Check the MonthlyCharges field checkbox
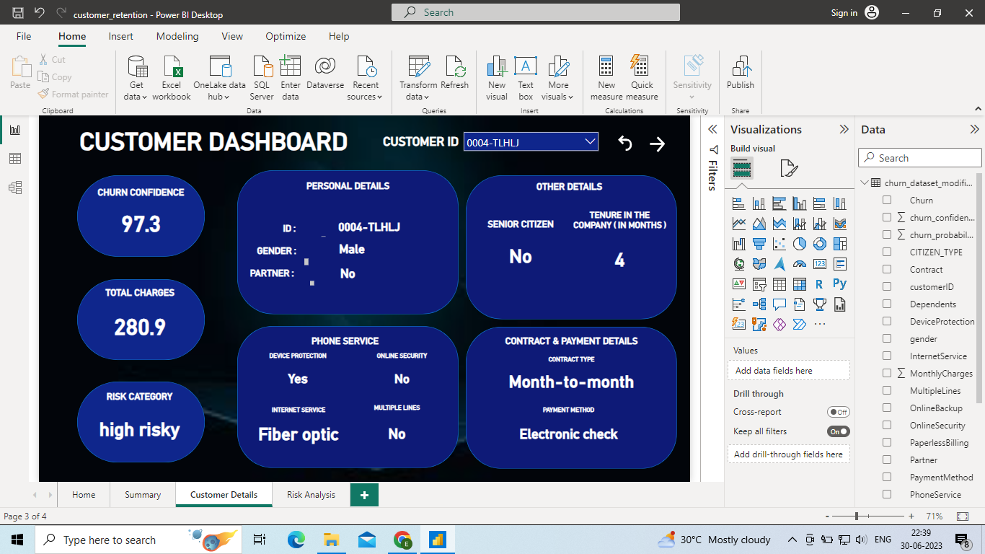This screenshot has height=554, width=985. [886, 373]
